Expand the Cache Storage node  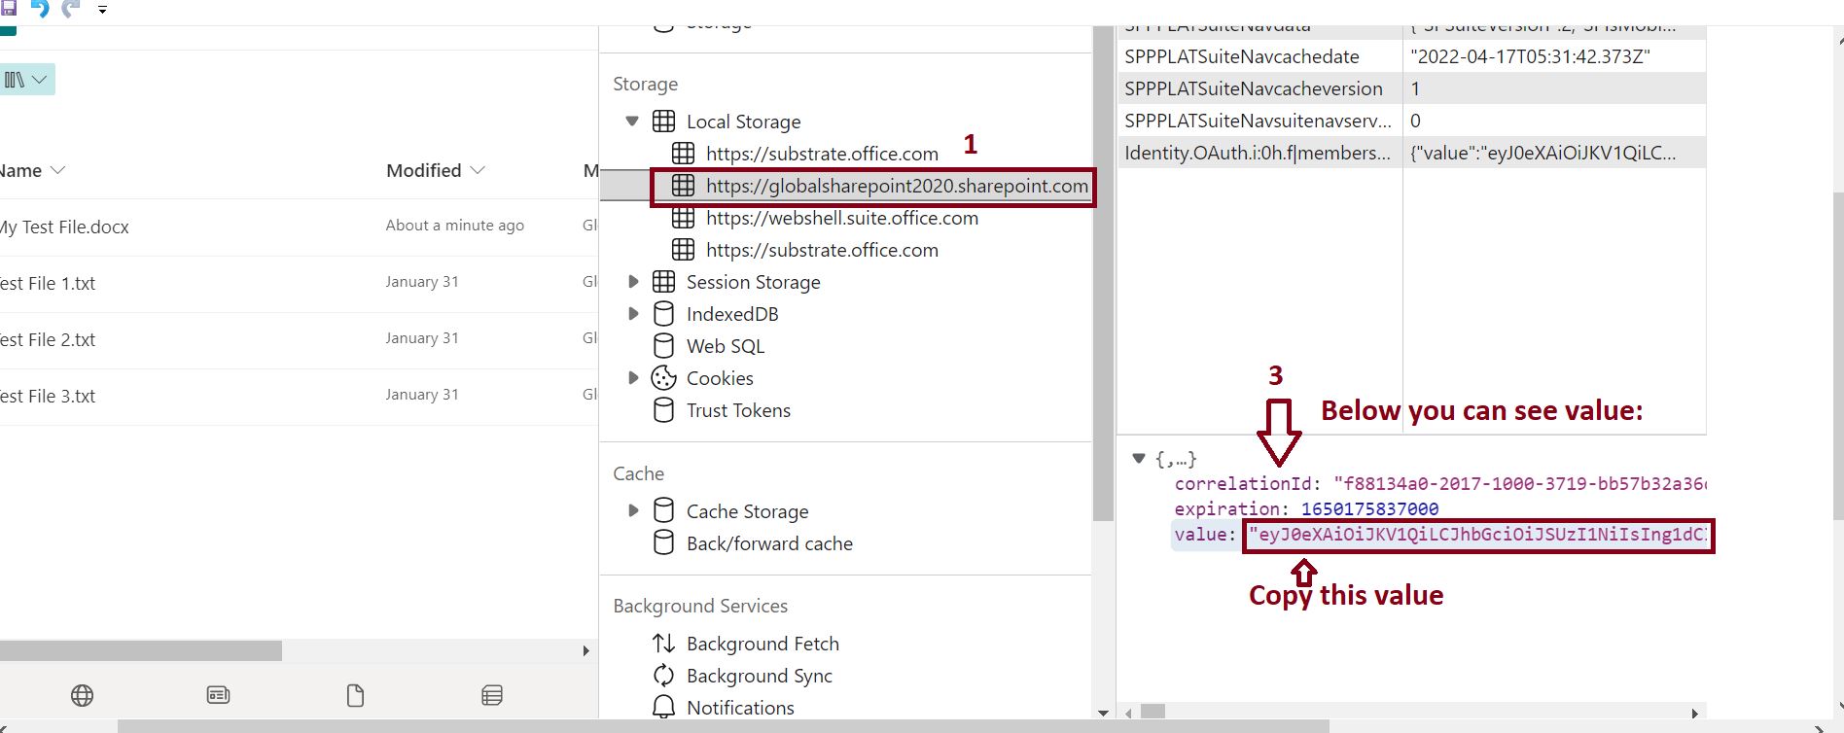pos(633,510)
